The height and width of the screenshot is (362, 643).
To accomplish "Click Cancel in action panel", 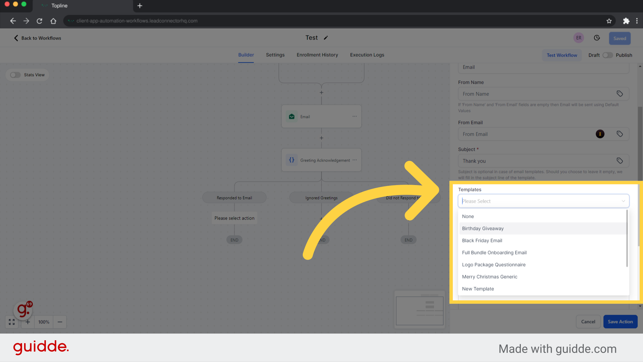I will pos(588,322).
